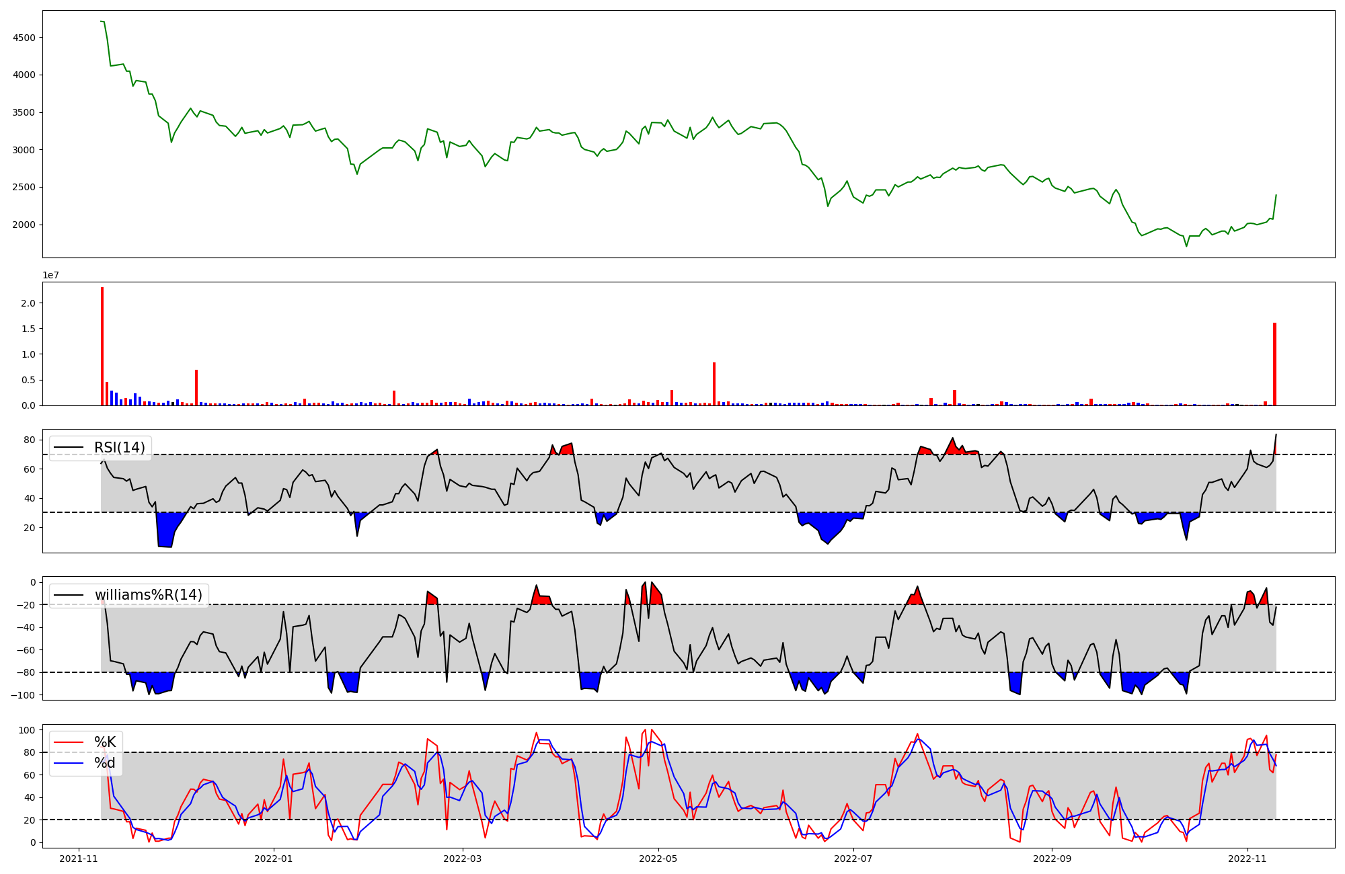
Task: Click the -100 tick on Williams %R axis
Action: pyautogui.click(x=24, y=694)
